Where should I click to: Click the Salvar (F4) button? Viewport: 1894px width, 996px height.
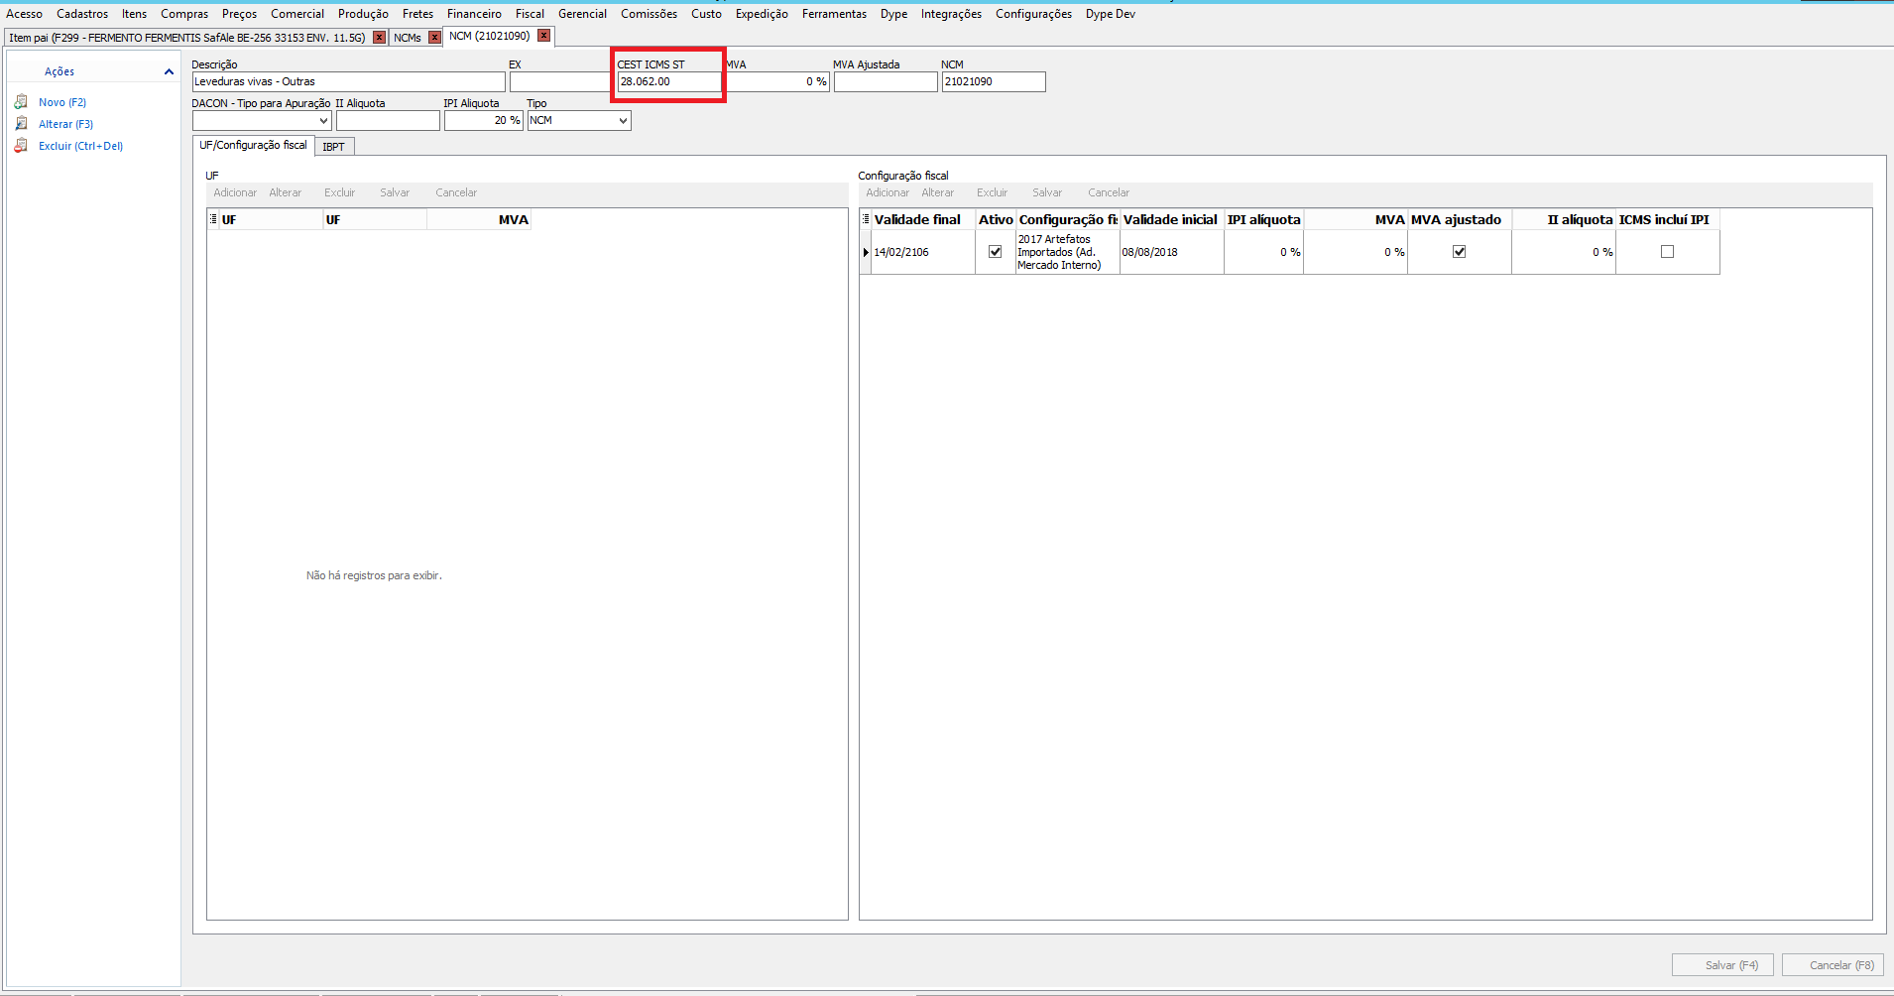point(1723,965)
